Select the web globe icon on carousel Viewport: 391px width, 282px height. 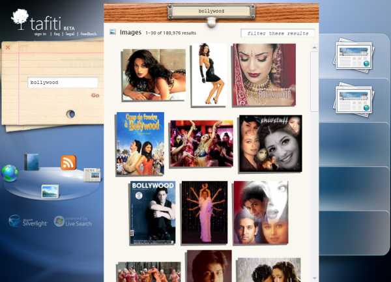pos(10,173)
